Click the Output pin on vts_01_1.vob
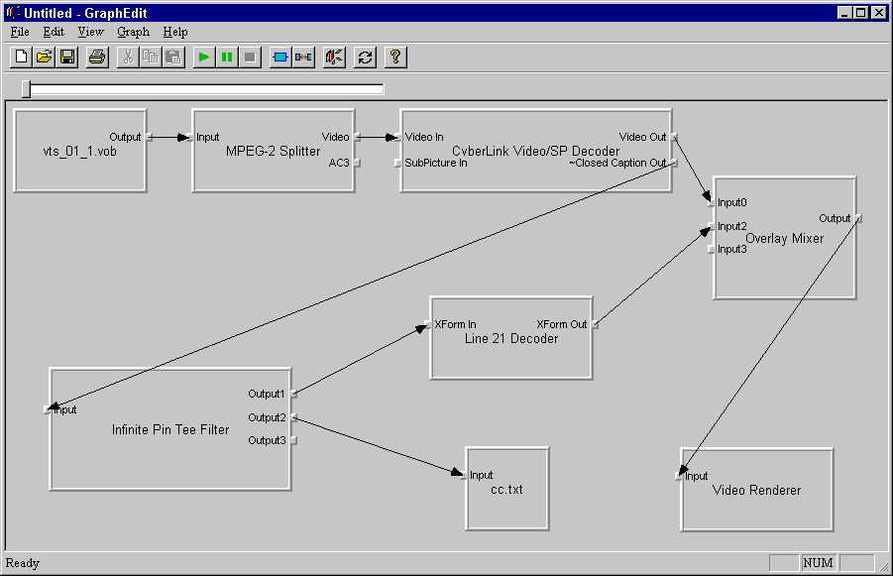Viewport: 893px width, 576px height. click(150, 137)
